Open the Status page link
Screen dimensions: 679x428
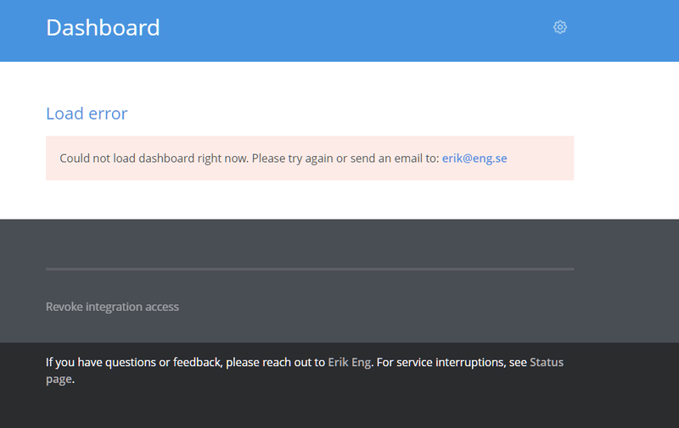tap(546, 363)
